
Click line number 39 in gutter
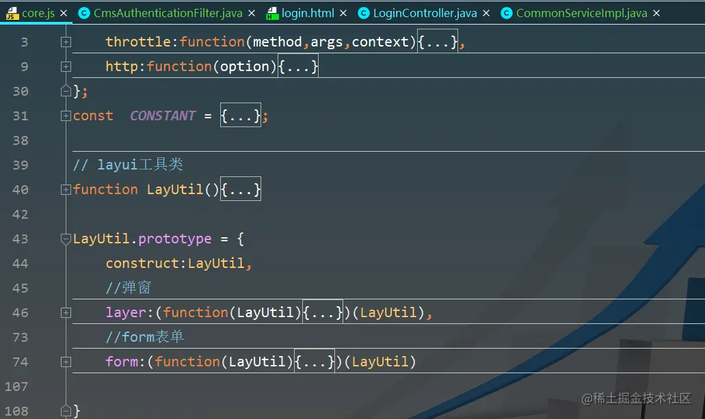[x=21, y=165]
